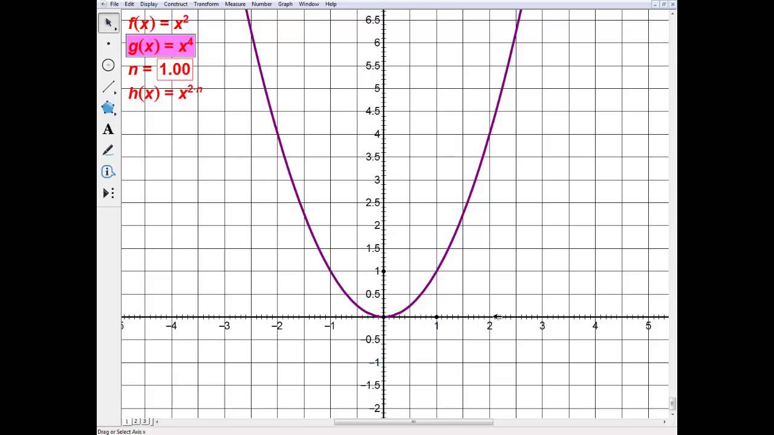
Task: Click the x-axis tick label 2
Action: point(489,326)
